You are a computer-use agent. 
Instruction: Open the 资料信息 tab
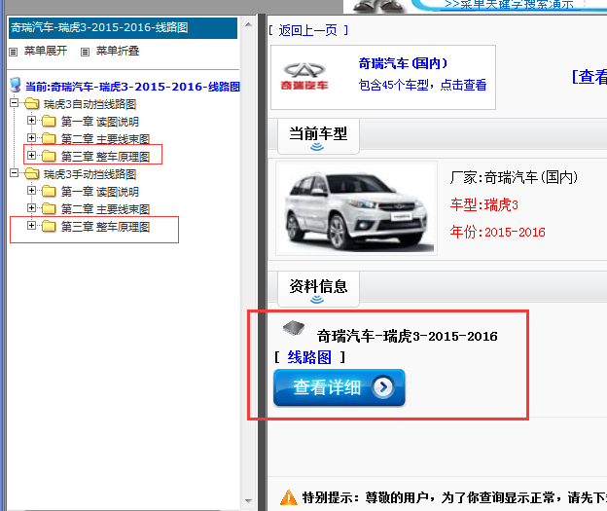(318, 289)
